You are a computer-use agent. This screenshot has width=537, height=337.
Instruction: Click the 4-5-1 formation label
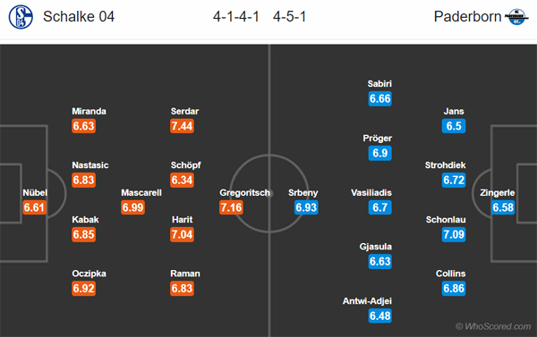click(x=289, y=16)
